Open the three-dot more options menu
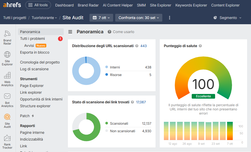 tap(170, 18)
